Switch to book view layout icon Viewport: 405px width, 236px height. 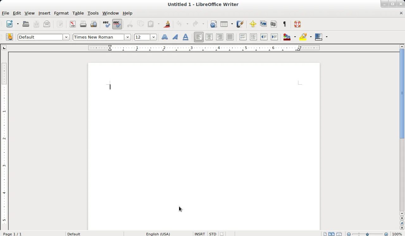[x=339, y=234]
